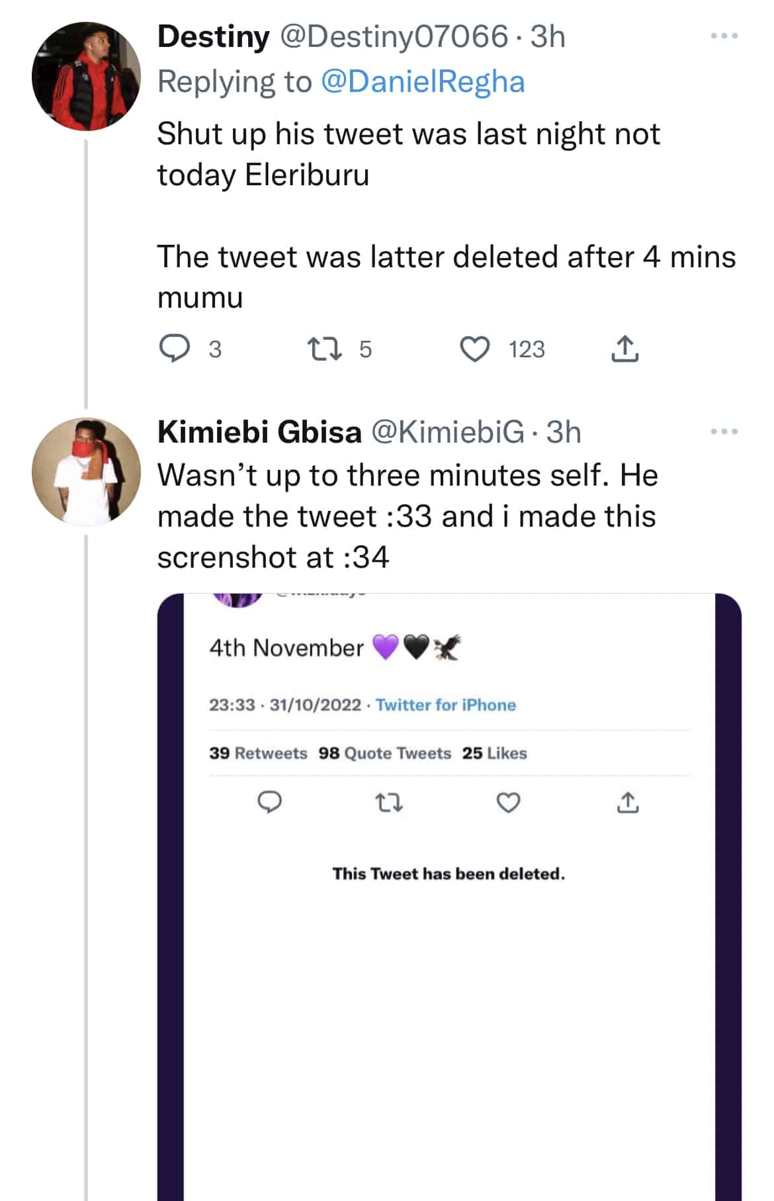The height and width of the screenshot is (1201, 774).
Task: Open more options on Kimiebi Gbisa's tweet
Action: point(724,431)
